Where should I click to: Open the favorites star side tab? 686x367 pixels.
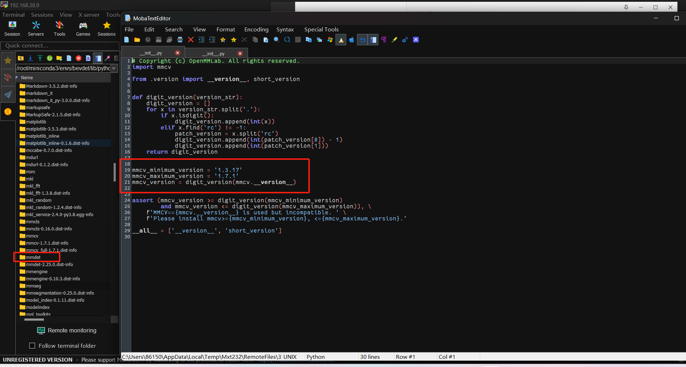click(8, 61)
